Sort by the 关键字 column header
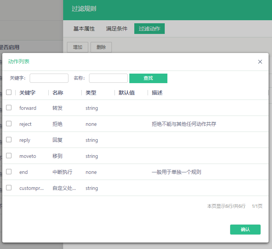272x249 pixels. pyautogui.click(x=27, y=93)
